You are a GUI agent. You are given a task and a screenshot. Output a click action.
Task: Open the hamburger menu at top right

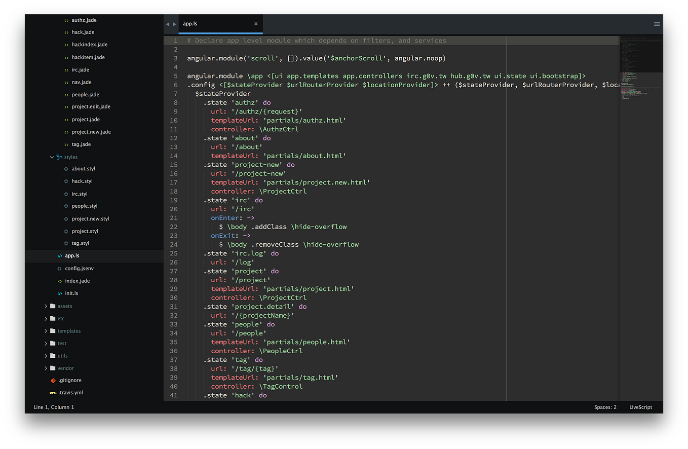(x=657, y=23)
